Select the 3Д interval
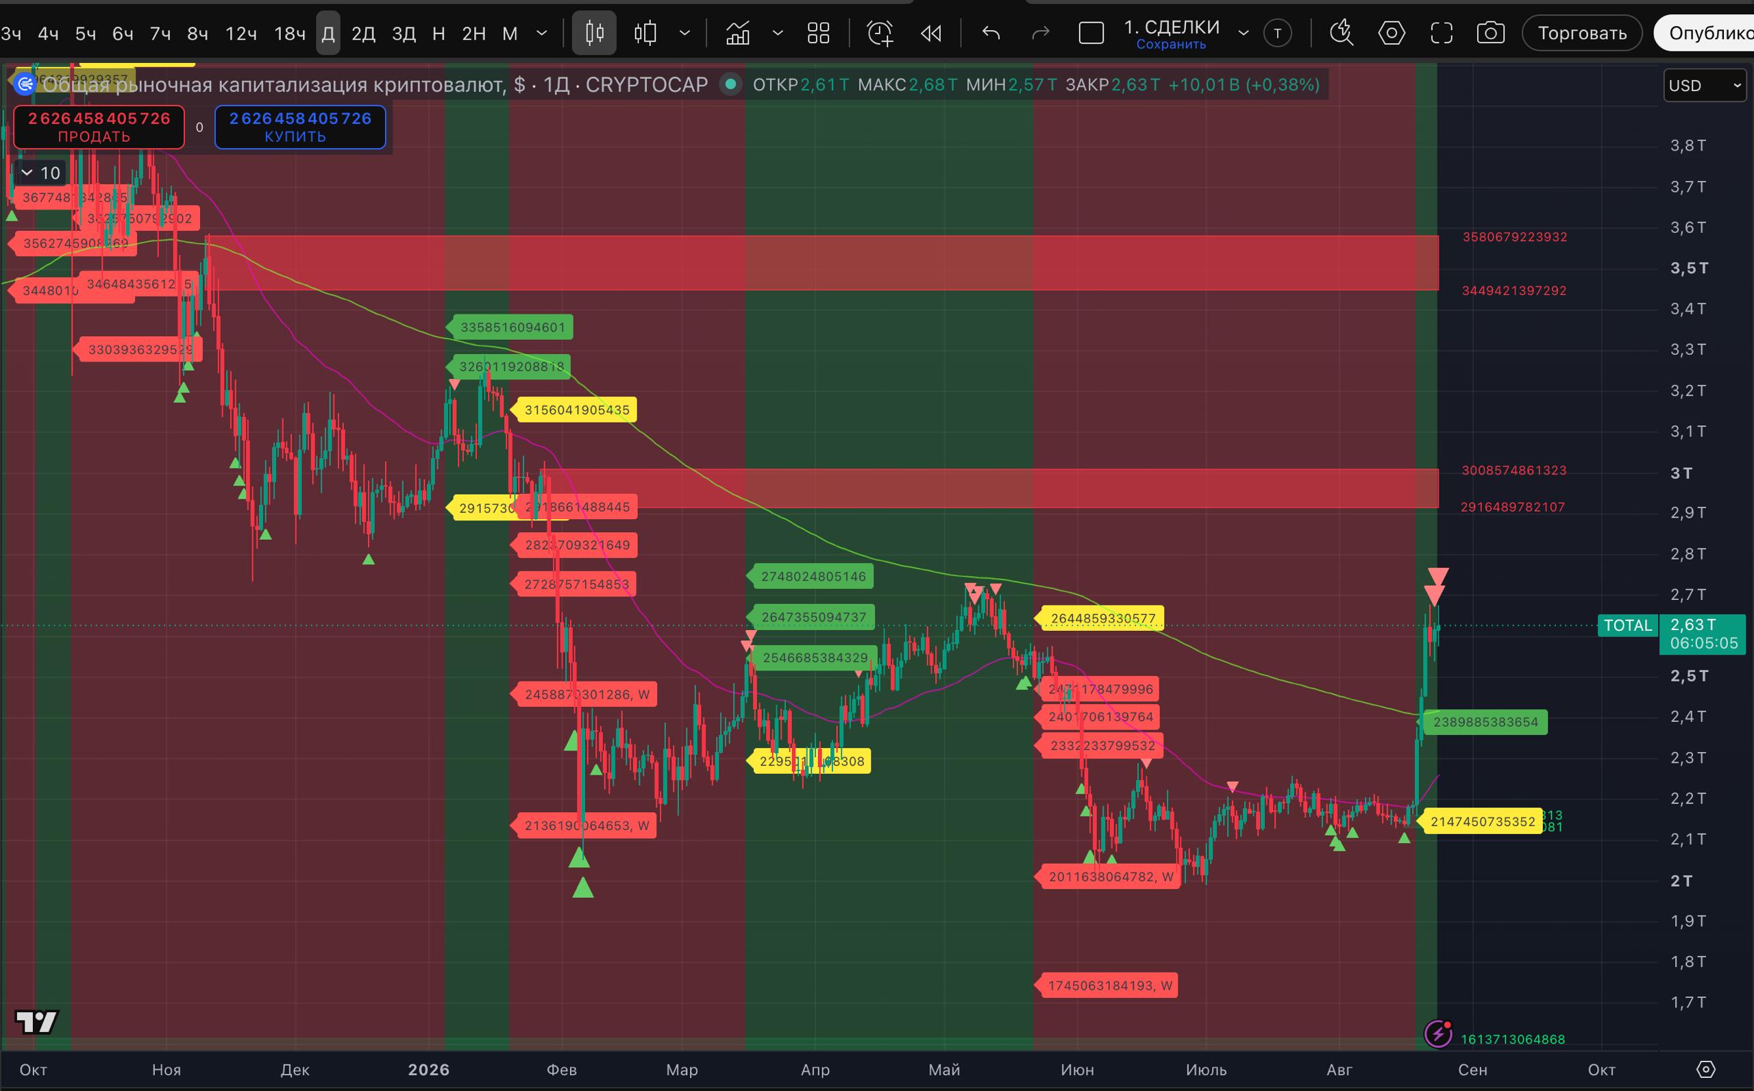 point(404,33)
